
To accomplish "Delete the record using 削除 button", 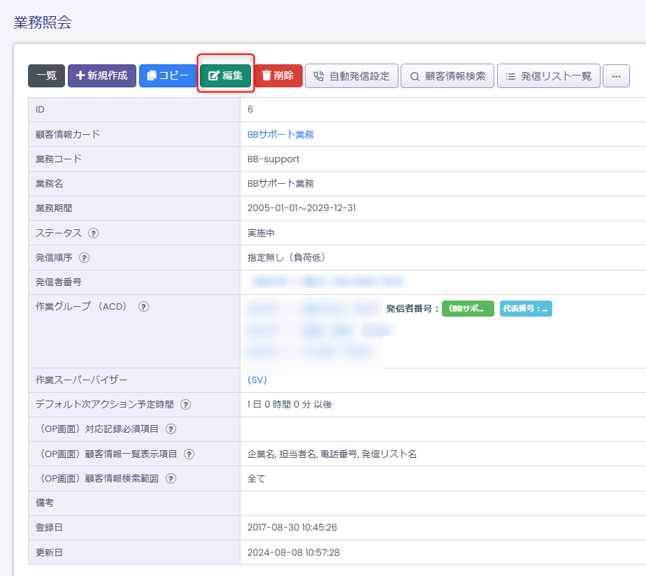I will click(x=278, y=75).
